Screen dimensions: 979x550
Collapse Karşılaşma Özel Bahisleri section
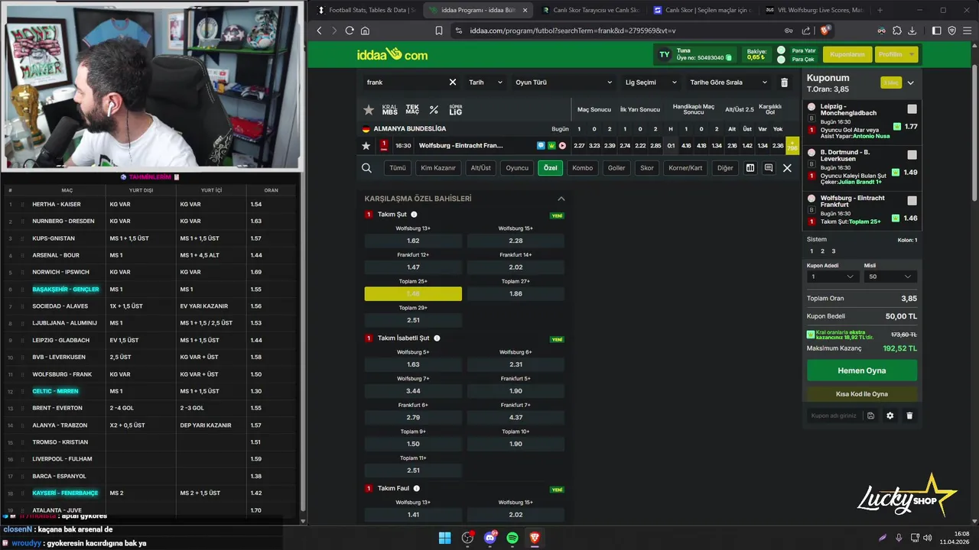point(561,199)
